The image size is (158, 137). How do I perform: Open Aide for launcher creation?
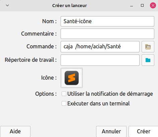[x=15, y=131]
